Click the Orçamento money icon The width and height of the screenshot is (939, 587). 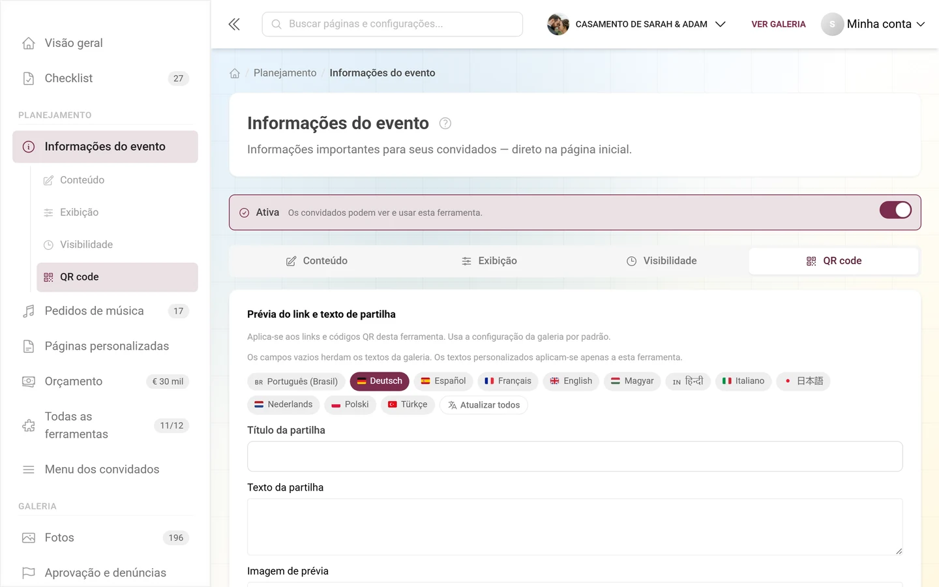(29, 382)
